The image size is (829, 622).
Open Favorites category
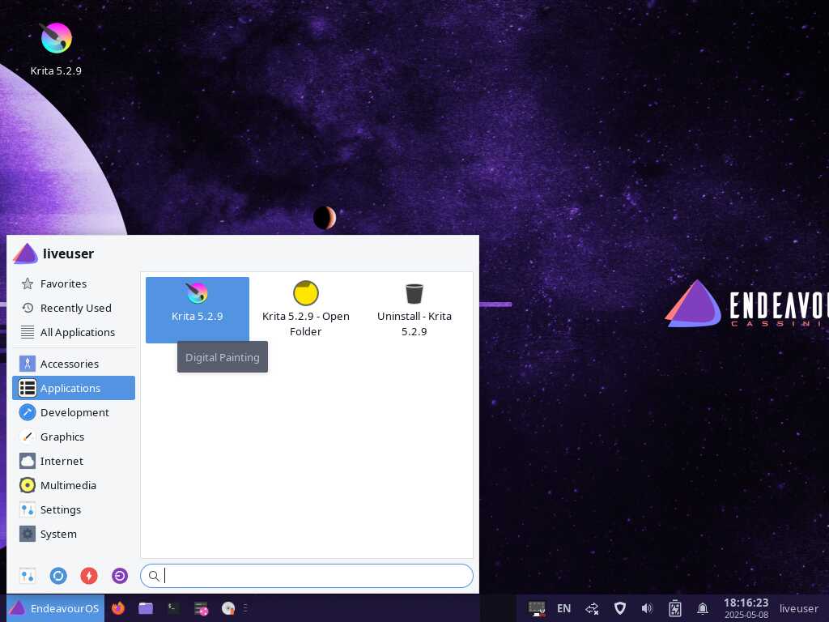(x=74, y=284)
